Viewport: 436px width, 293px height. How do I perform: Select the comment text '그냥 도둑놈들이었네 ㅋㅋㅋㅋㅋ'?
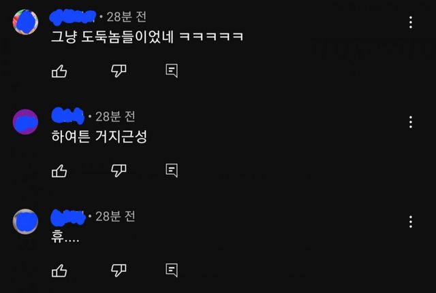pos(147,37)
